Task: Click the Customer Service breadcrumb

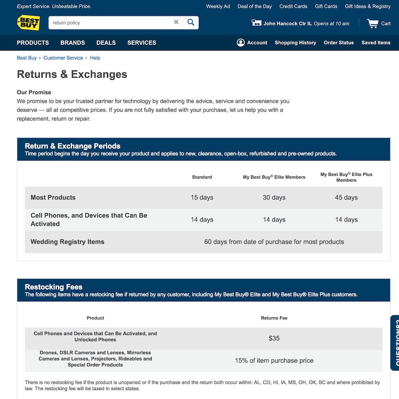Action: coord(63,58)
